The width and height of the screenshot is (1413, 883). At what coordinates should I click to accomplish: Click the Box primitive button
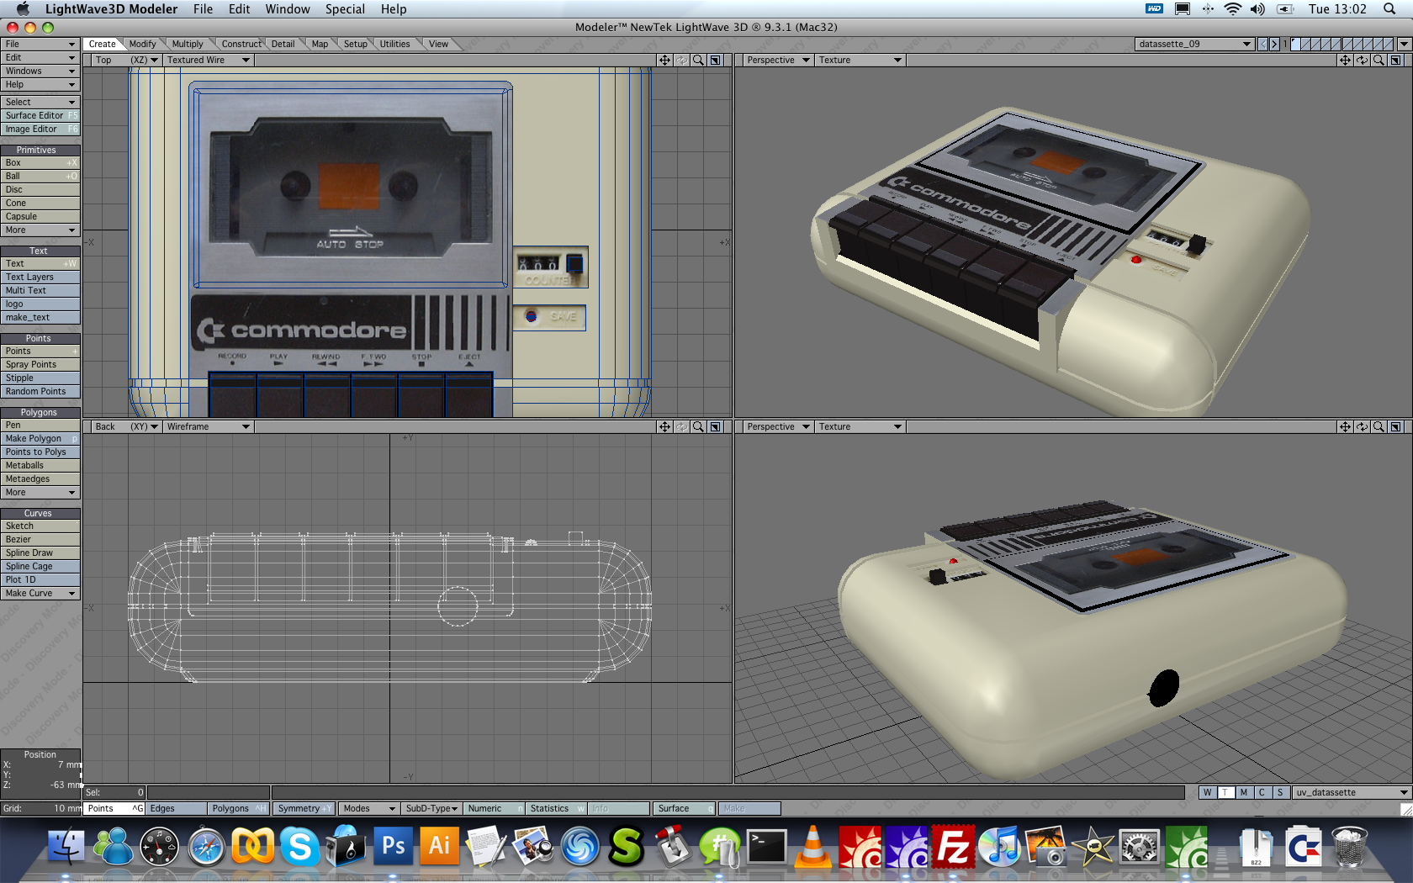click(x=40, y=162)
